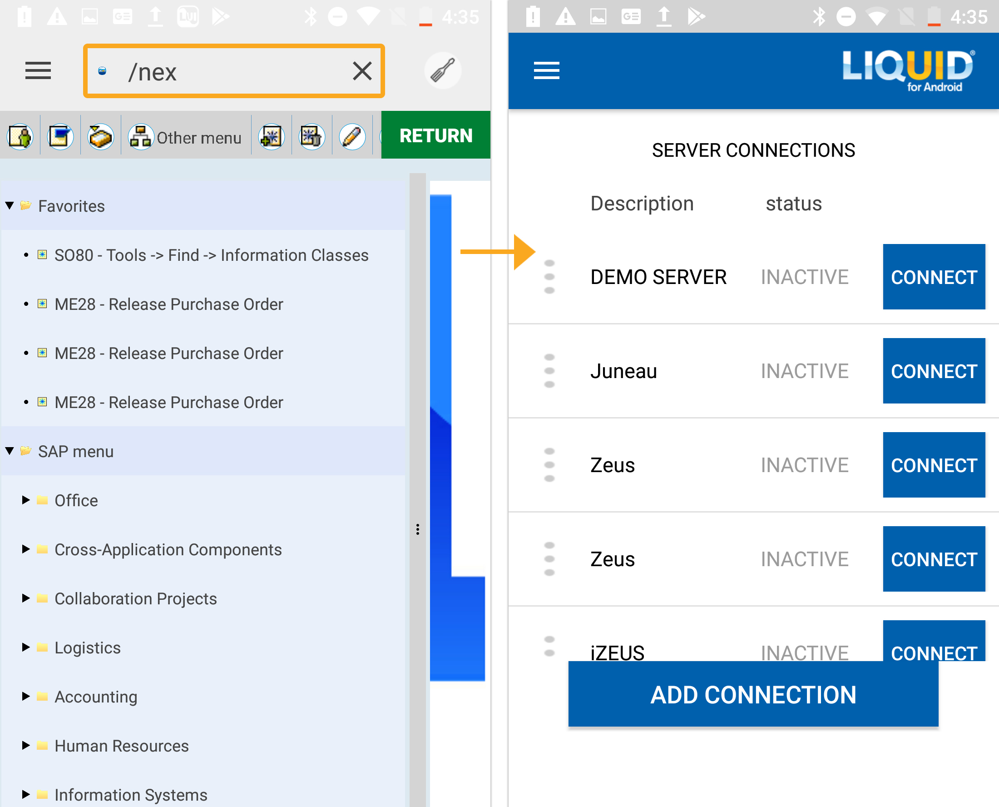Click the Add to Favorites icon

click(271, 137)
